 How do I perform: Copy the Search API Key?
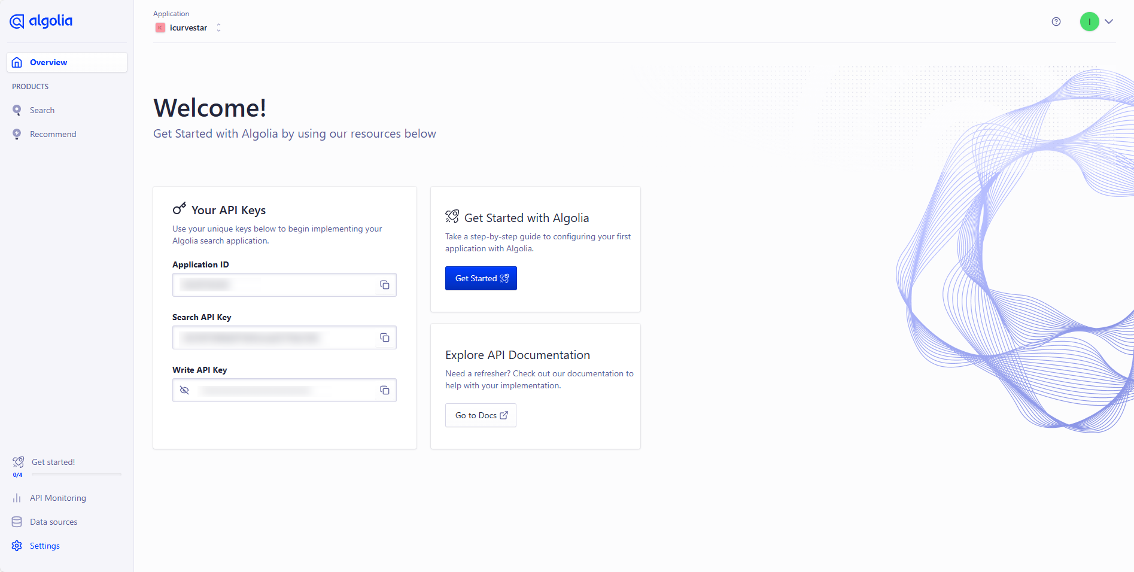tap(385, 337)
